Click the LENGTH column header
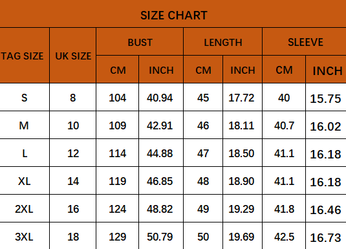Viewport: 346px width, 249px height. coord(223,41)
